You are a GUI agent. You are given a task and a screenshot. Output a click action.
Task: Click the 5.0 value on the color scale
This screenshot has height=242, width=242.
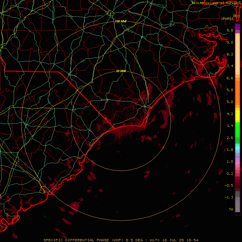click(230, 102)
